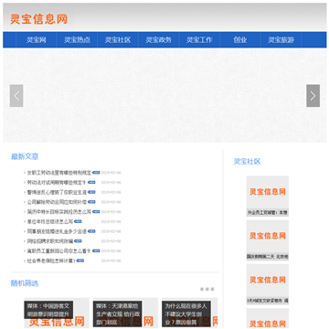329x329 pixels.
Task: Open the 灵宝工作 navigation item
Action: [199, 40]
